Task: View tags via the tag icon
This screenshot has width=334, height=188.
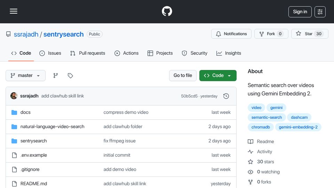Action: [70, 76]
